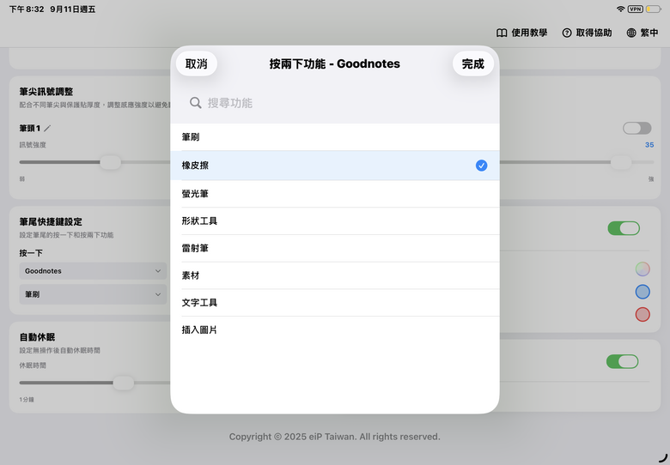The image size is (670, 465).
Task: Click the blue checkmark beside 橡皮擦
Action: coord(481,165)
